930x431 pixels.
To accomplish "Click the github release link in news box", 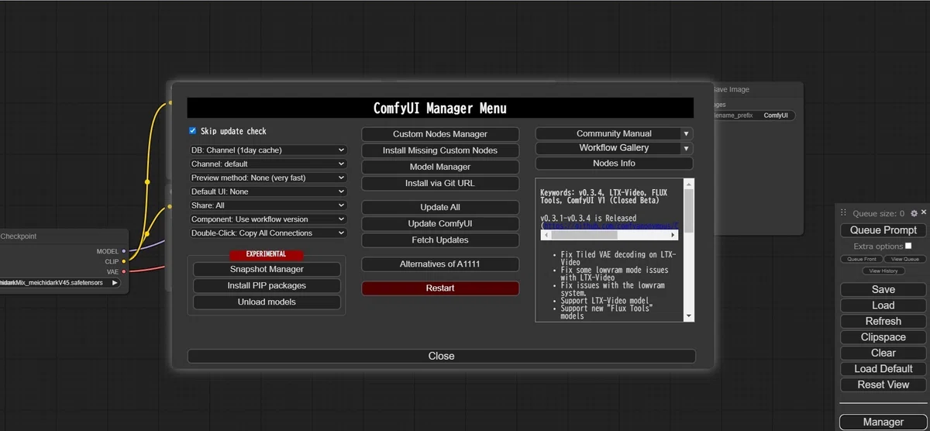I will (x=612, y=226).
